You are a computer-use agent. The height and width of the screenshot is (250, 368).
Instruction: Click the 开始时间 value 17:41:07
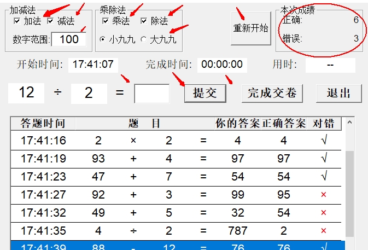[93, 65]
